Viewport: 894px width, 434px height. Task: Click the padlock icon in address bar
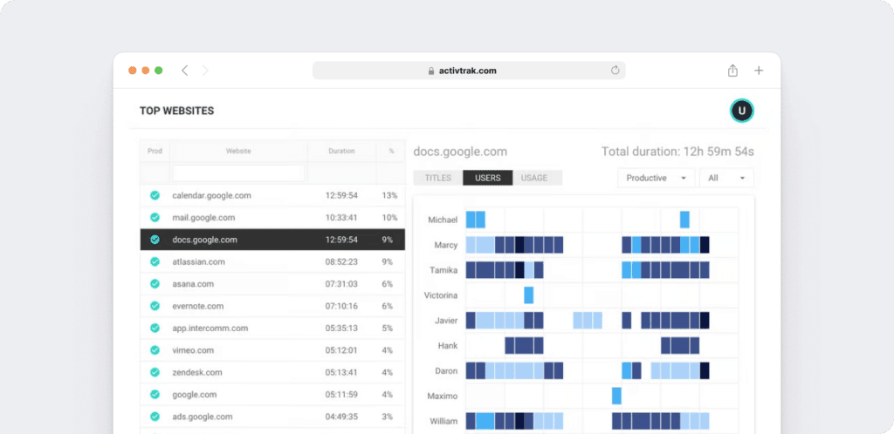pyautogui.click(x=431, y=71)
